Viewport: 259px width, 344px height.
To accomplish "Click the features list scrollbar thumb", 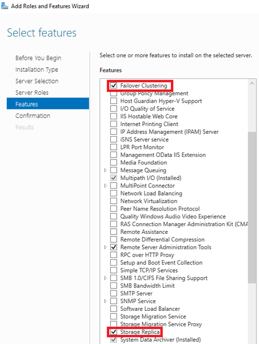I will point(252,207).
